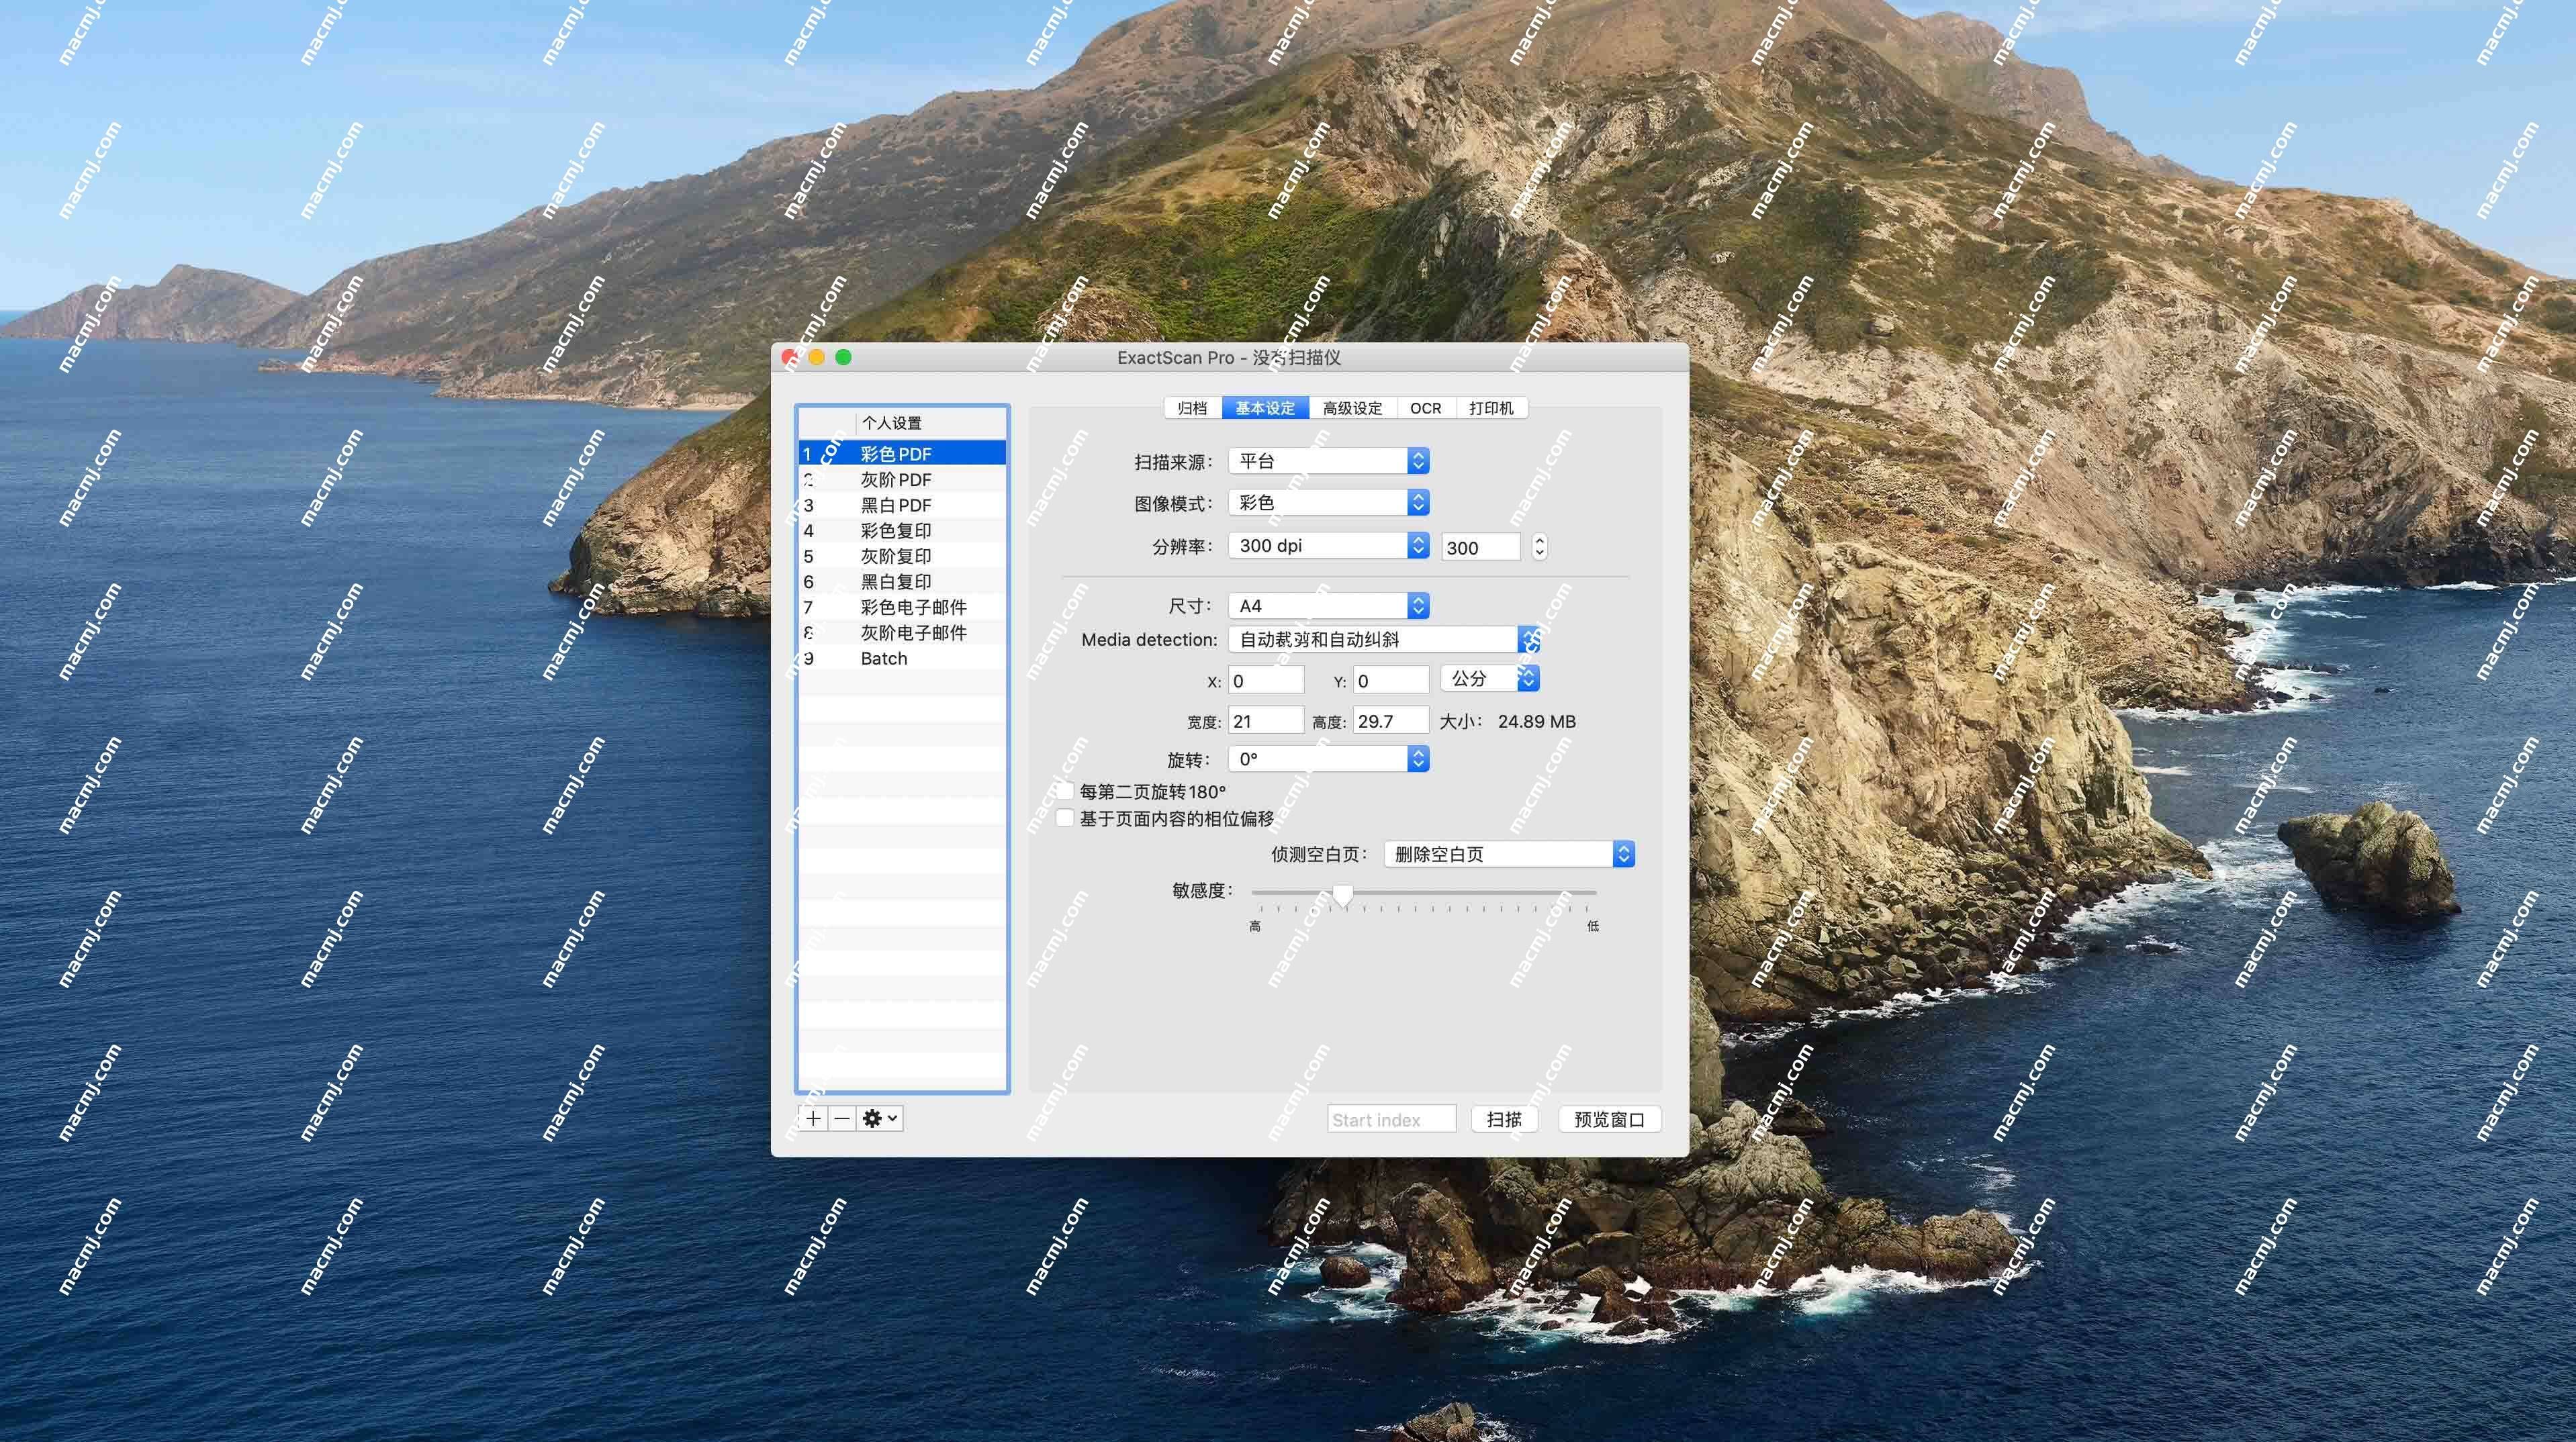This screenshot has width=2576, height=1442.
Task: Open the 公分 unit dropdown
Action: 1489,679
